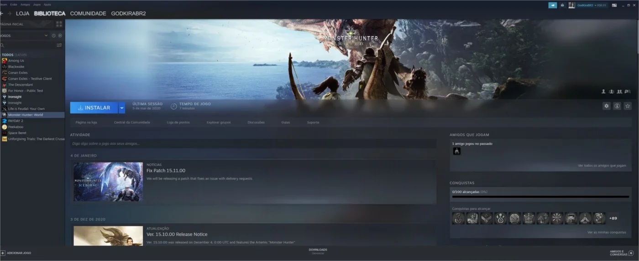Viewport: 639px width, 261px height.
Task: Open advanced filter sliders icon
Action: pyautogui.click(x=59, y=45)
